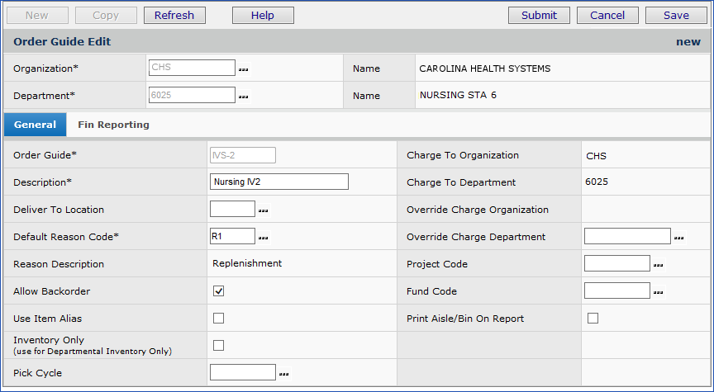Click the Refresh button
Image resolution: width=714 pixels, height=392 pixels.
(x=174, y=15)
